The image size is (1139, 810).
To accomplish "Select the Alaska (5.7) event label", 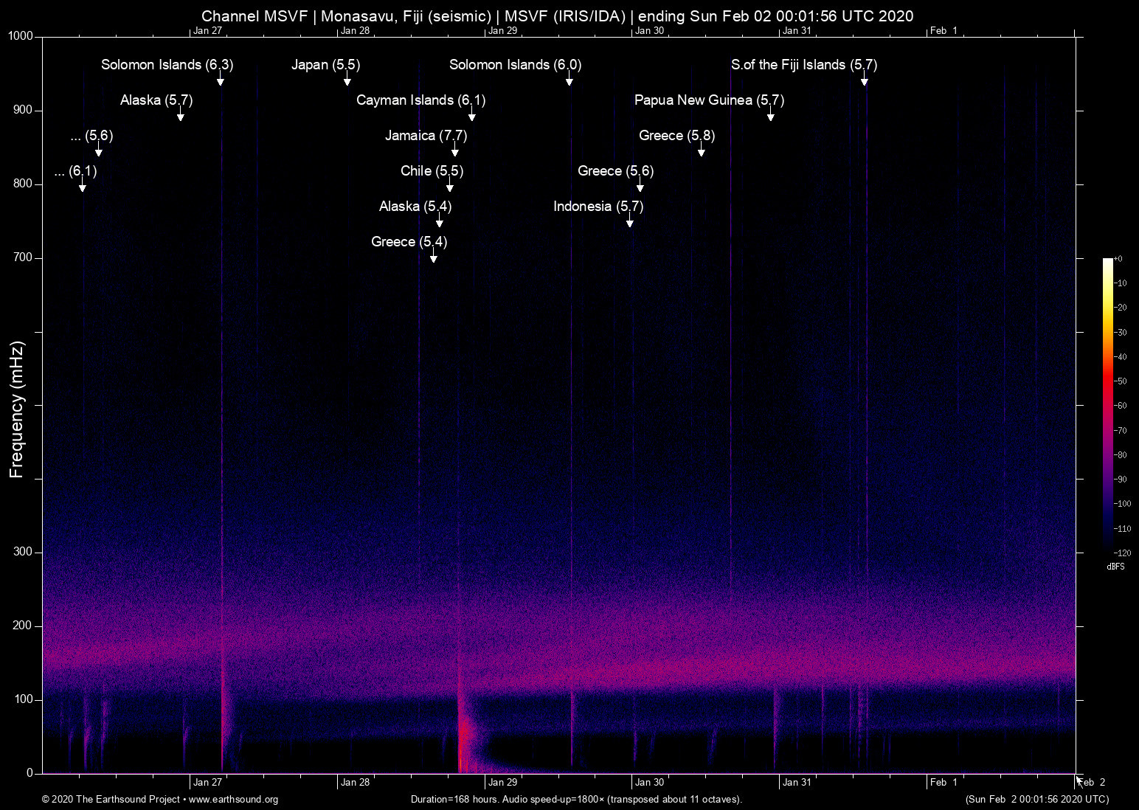I will pyautogui.click(x=156, y=100).
